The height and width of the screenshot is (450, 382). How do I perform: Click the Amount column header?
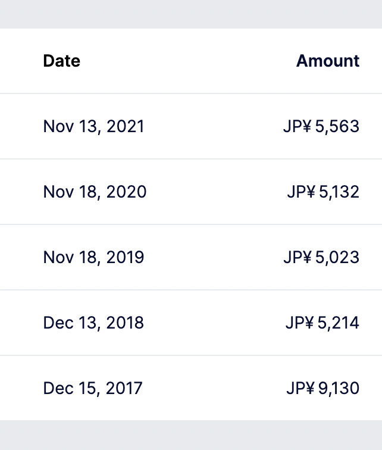pos(328,61)
